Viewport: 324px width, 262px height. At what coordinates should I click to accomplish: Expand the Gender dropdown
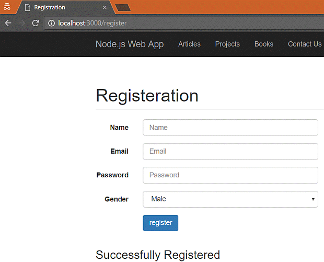coord(230,199)
